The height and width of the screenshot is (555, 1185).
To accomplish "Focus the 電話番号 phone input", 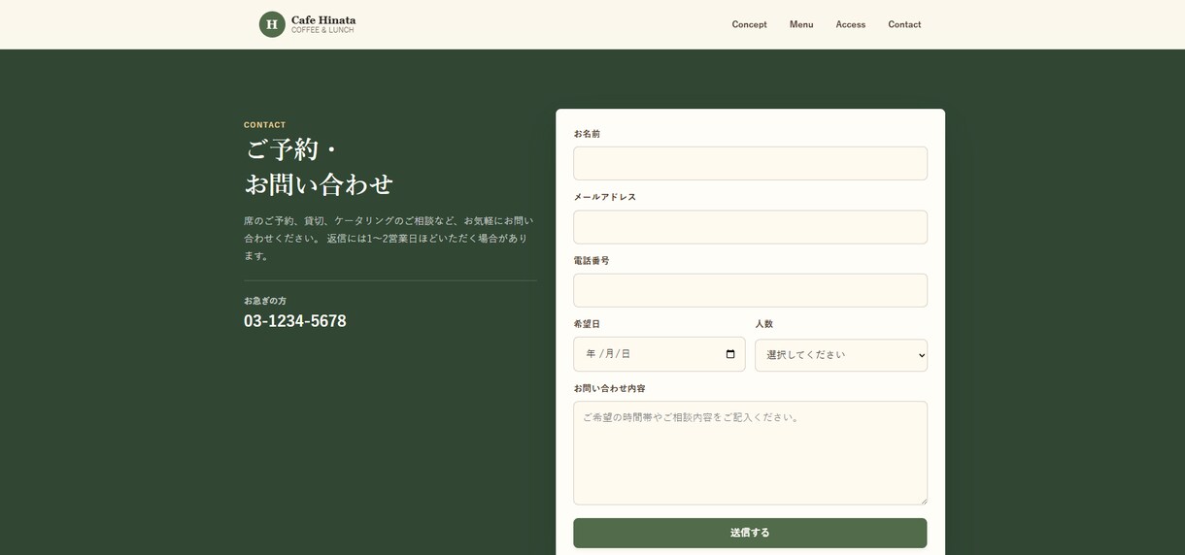I will (750, 290).
